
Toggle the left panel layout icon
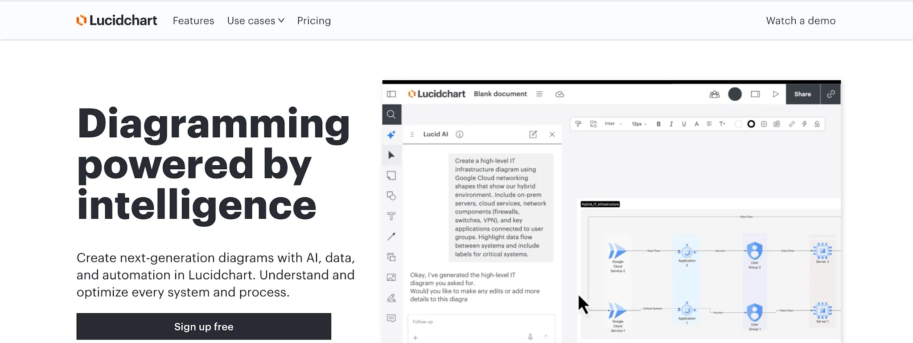(391, 94)
